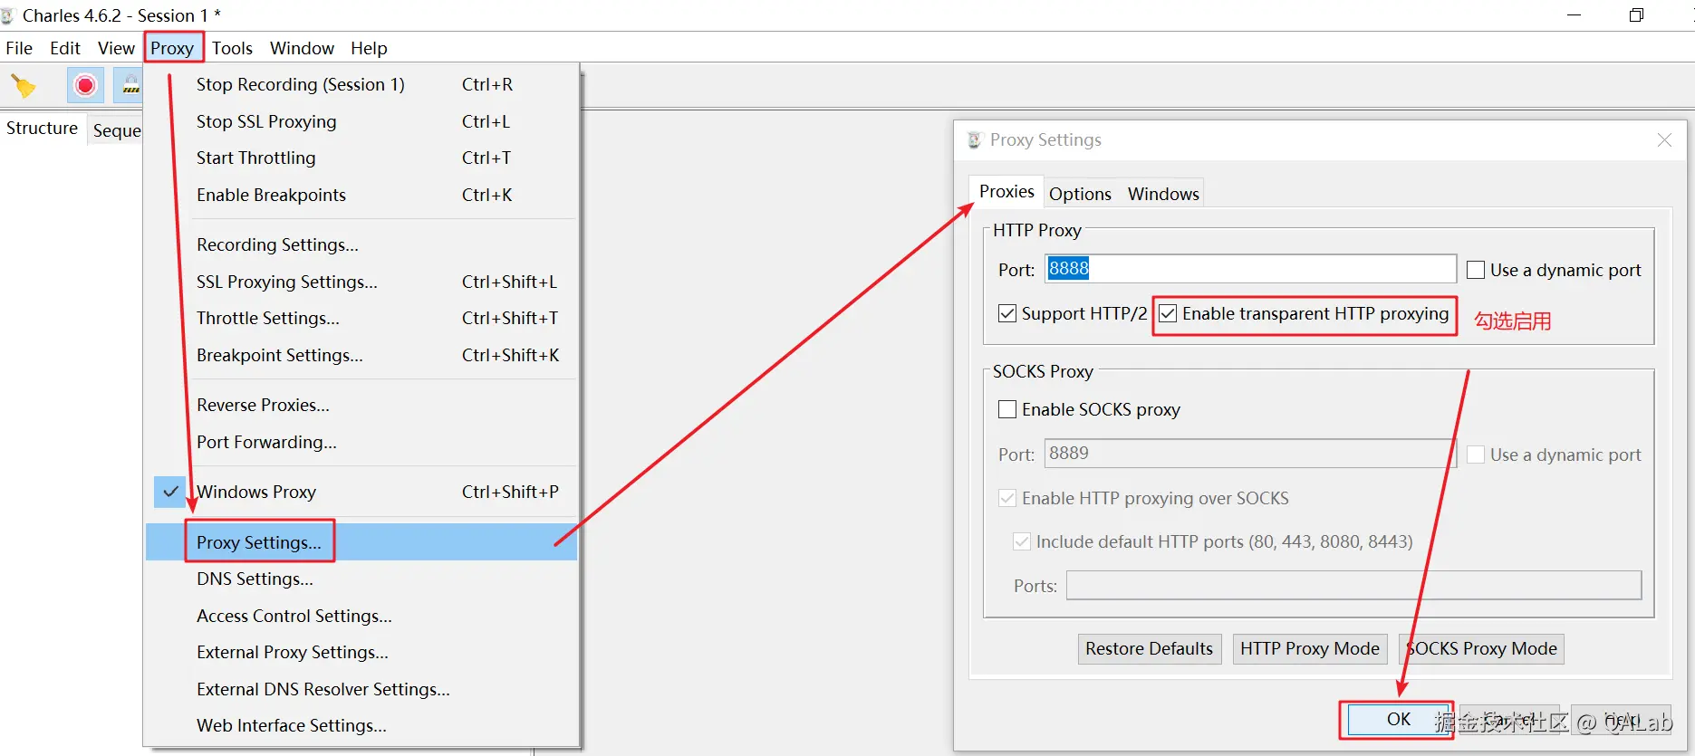Toggle Enable HTTP proxying over SOCKS
The image size is (1695, 756).
1006,498
